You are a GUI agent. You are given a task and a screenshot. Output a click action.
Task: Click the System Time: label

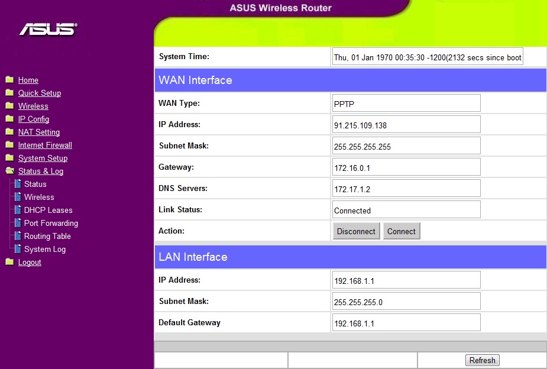pyautogui.click(x=184, y=57)
